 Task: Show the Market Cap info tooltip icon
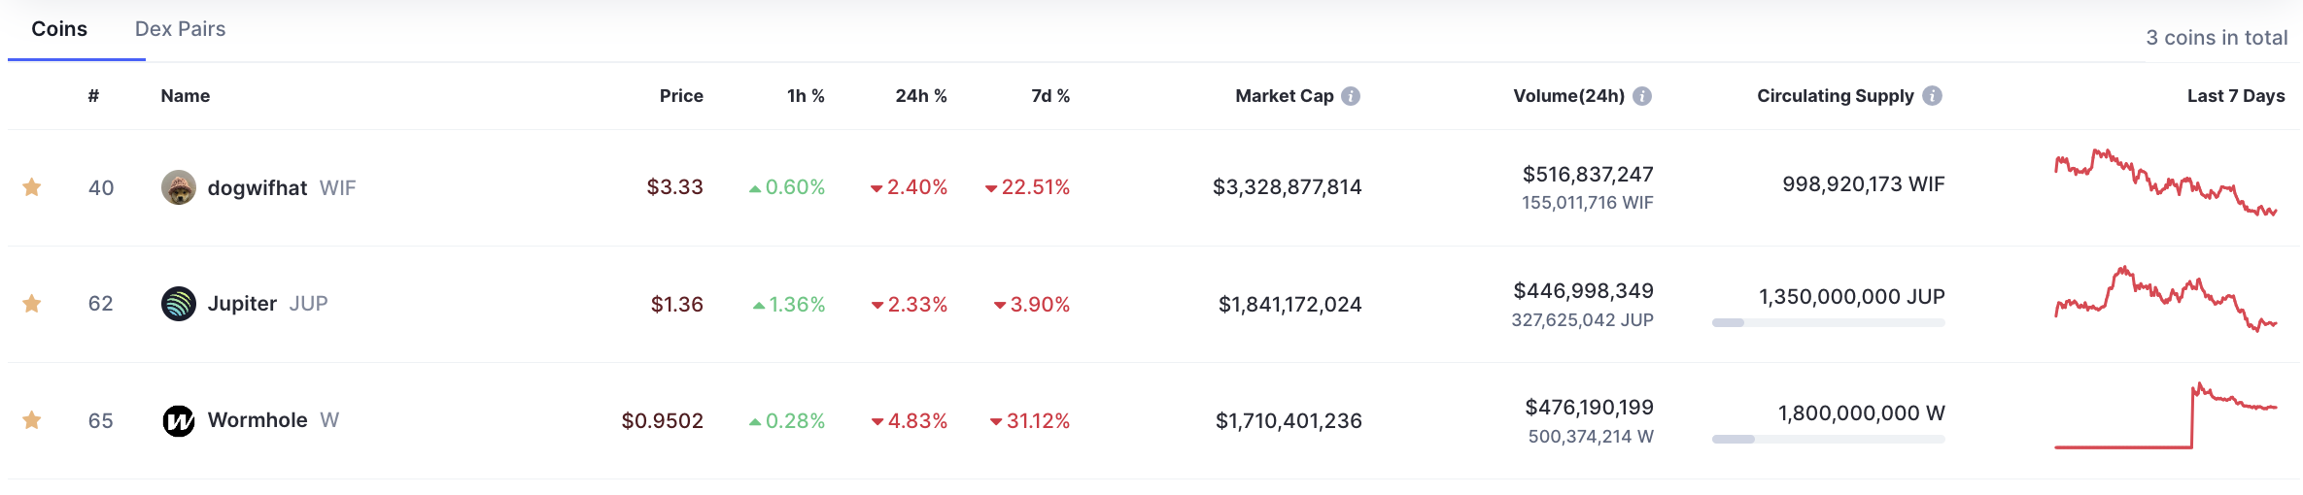pos(1351,96)
